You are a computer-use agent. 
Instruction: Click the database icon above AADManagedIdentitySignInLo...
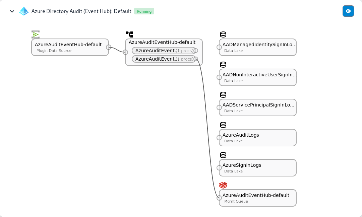pyautogui.click(x=223, y=34)
